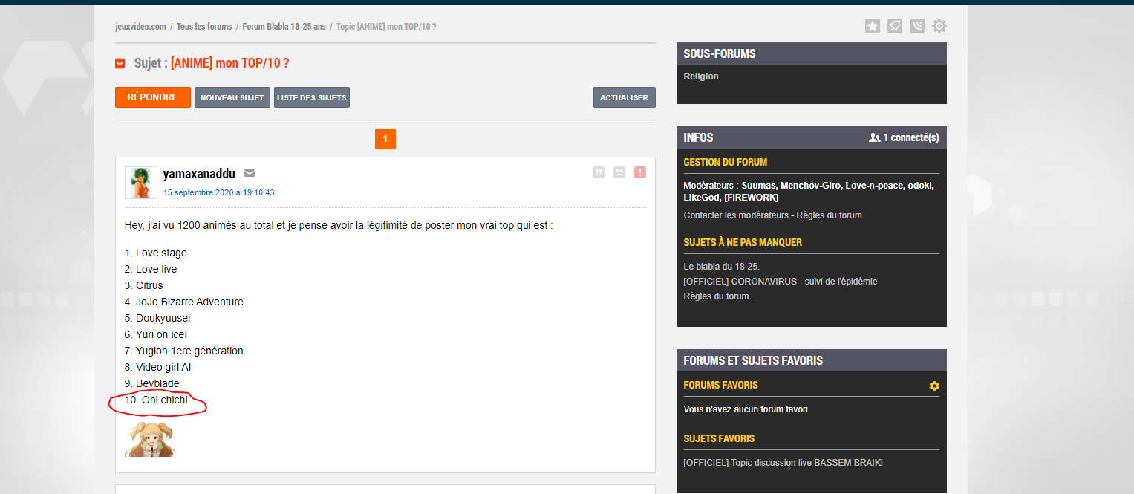Open moderator Love-n-peace profile
This screenshot has height=494, width=1134.
[873, 186]
